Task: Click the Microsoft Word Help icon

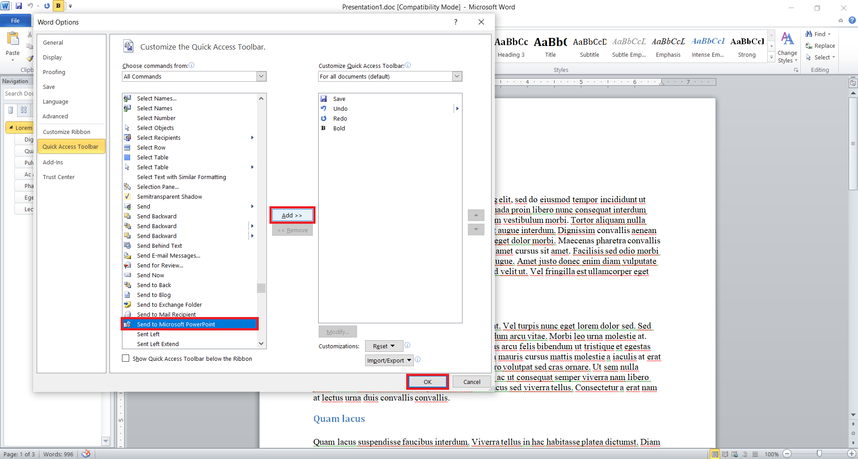Action: tap(852, 21)
